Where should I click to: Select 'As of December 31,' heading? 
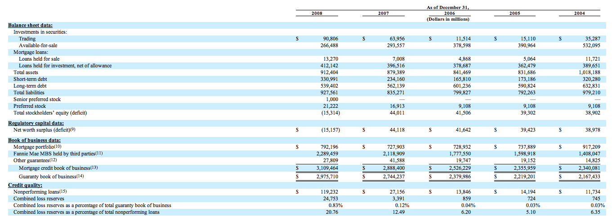448,8
